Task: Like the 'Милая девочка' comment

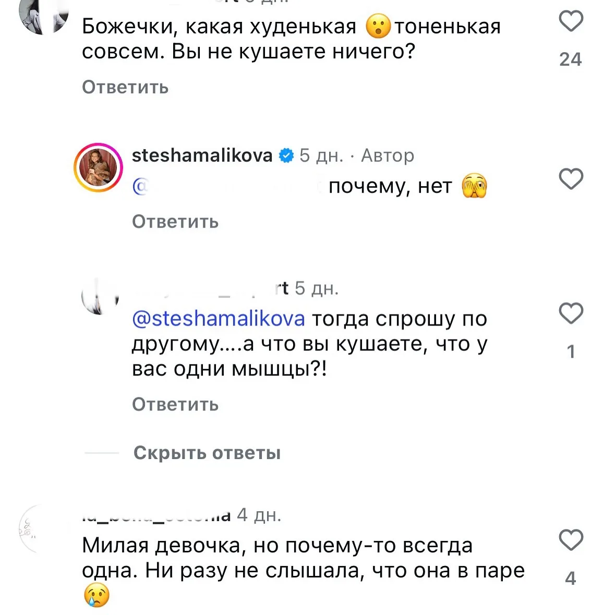Action: coord(571,540)
